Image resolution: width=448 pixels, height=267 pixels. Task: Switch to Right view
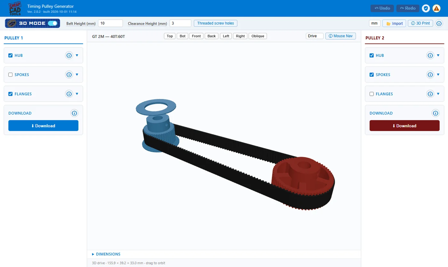click(240, 36)
